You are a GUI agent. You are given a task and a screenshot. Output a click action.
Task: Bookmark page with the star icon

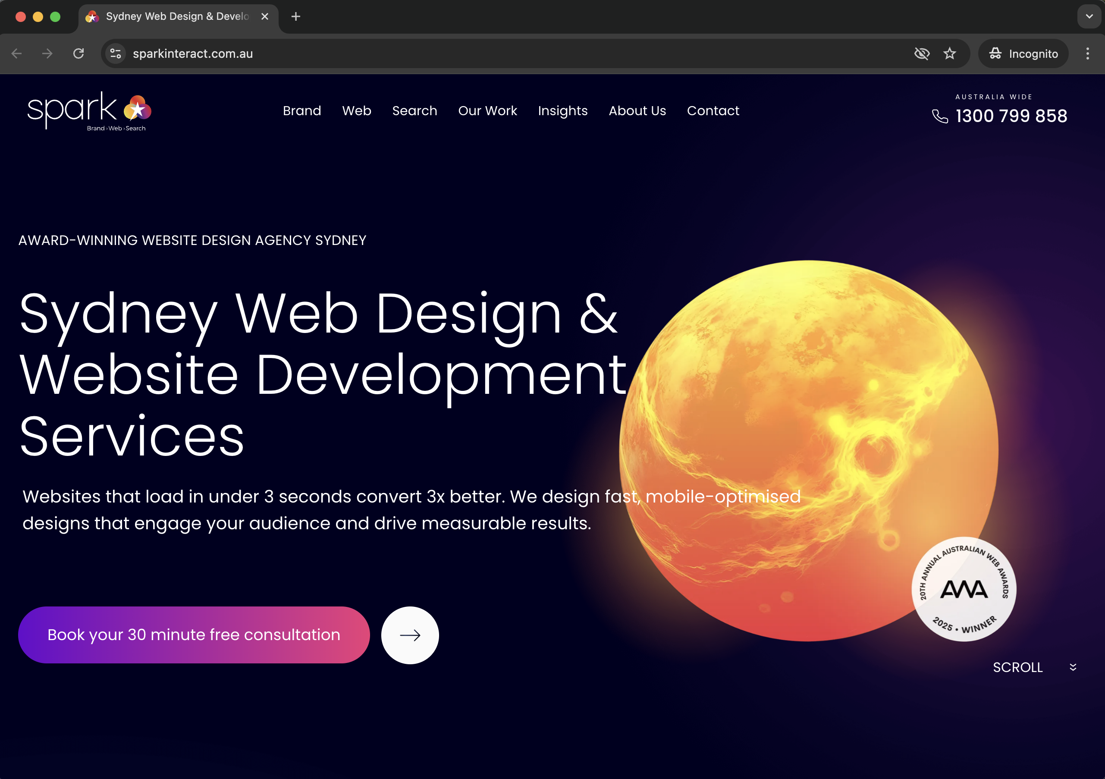949,53
